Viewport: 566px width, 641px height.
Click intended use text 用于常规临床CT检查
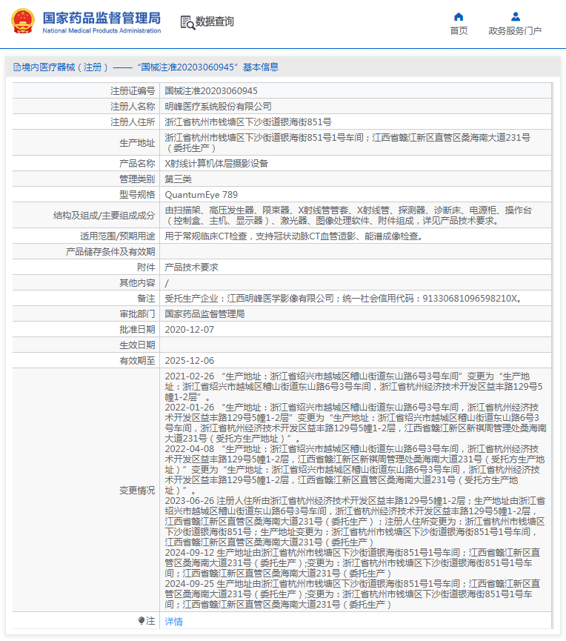(x=294, y=236)
